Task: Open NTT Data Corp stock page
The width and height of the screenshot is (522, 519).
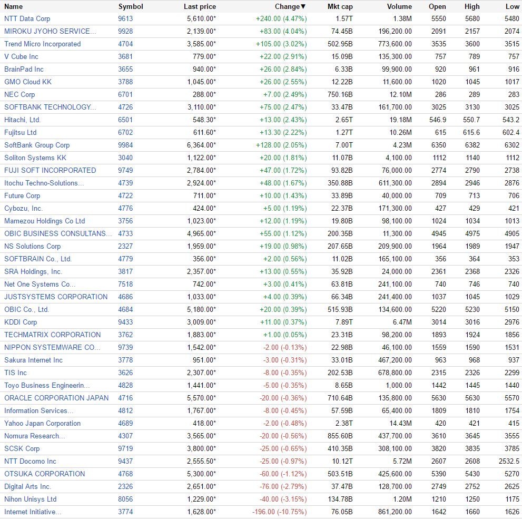Action: point(27,18)
